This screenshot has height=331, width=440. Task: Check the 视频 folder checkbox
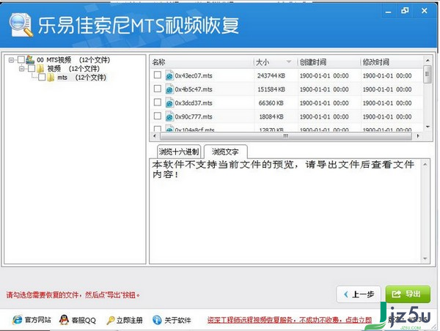[32, 68]
